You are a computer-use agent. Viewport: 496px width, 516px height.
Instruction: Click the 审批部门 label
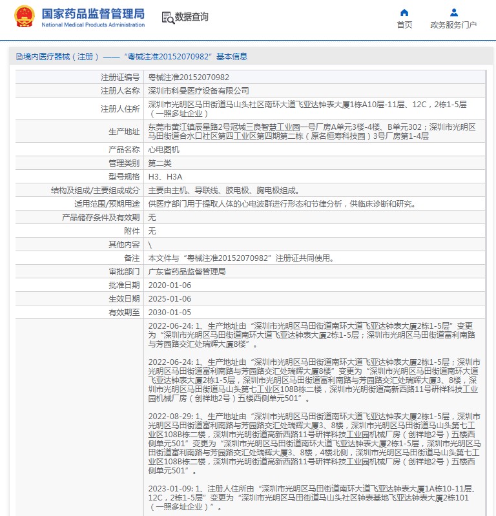tap(124, 271)
